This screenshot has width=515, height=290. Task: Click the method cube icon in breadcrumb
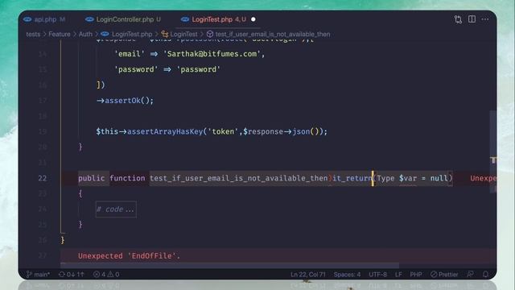(x=210, y=34)
